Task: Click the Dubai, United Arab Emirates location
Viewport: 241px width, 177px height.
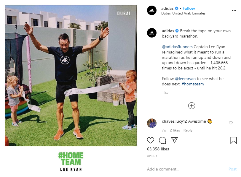Action: coord(183,13)
